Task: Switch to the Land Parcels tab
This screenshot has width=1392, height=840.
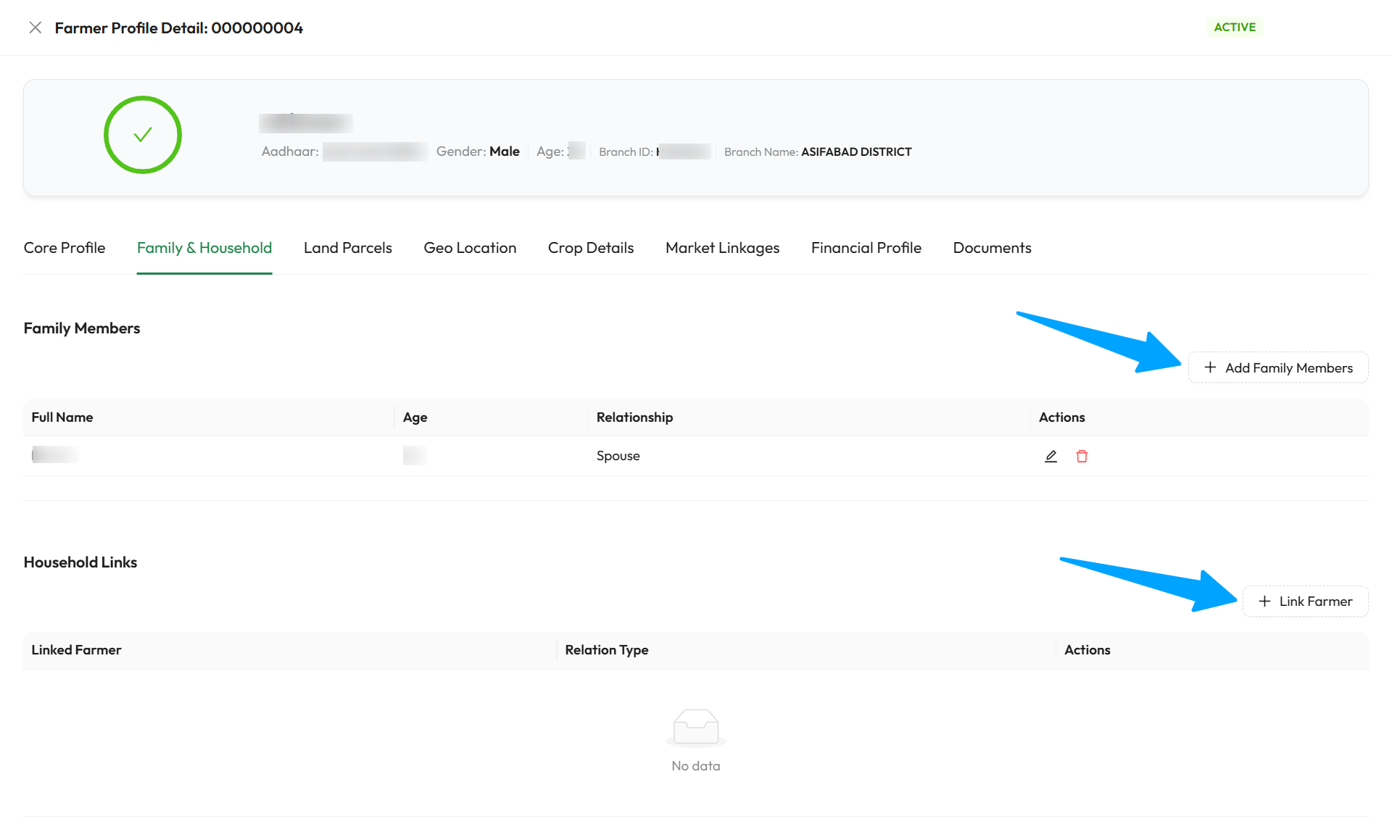Action: pyautogui.click(x=348, y=248)
